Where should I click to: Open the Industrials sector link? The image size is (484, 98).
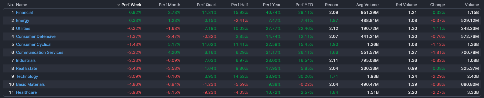click(26, 60)
